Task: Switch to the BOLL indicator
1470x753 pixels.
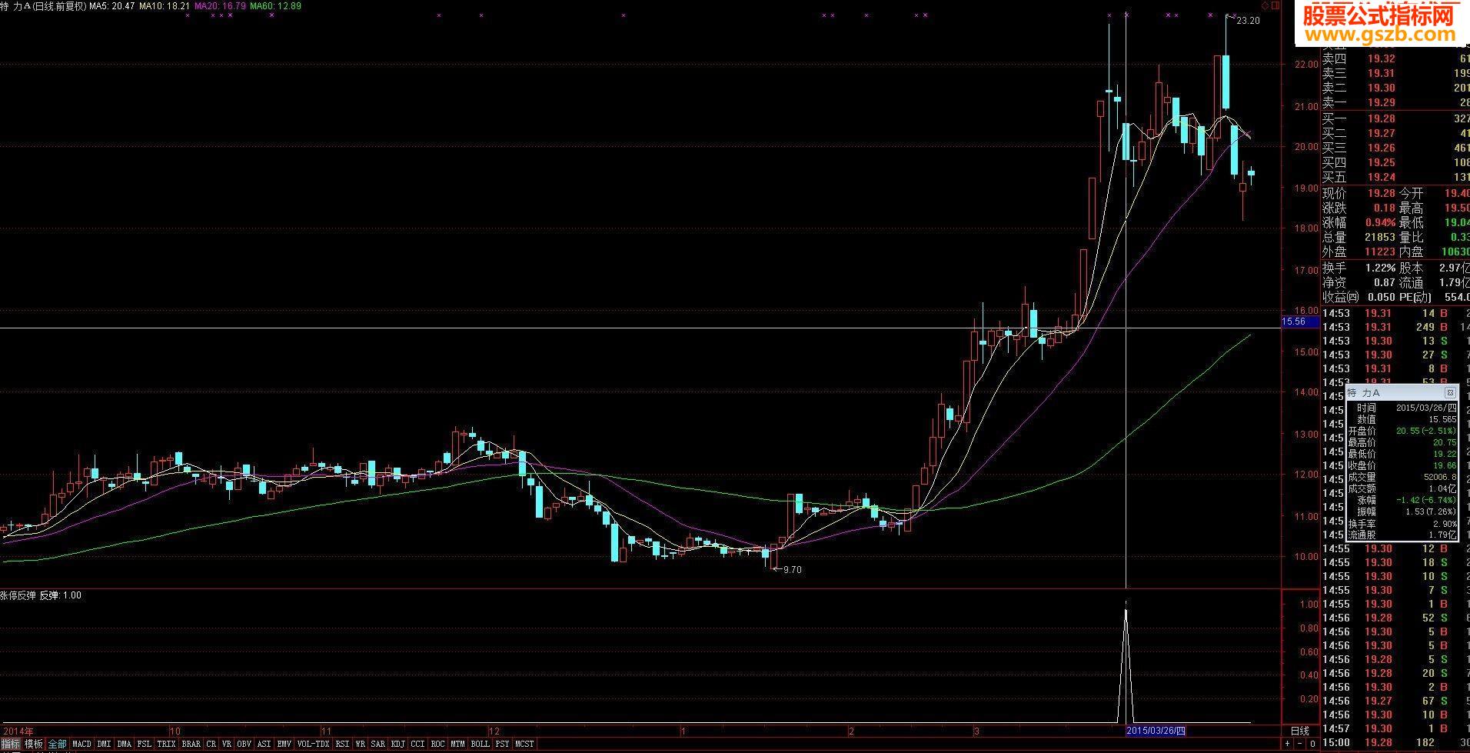Action: 481,744
